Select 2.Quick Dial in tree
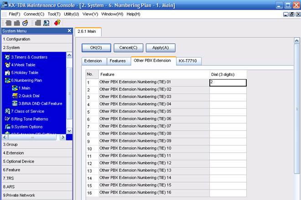 29,96
